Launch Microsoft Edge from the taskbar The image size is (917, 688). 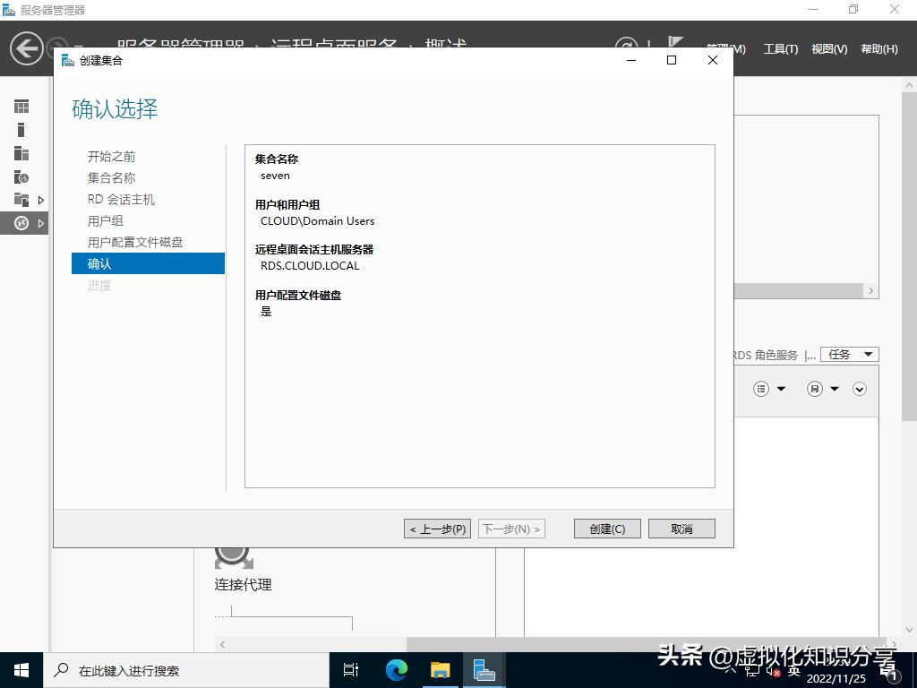395,669
